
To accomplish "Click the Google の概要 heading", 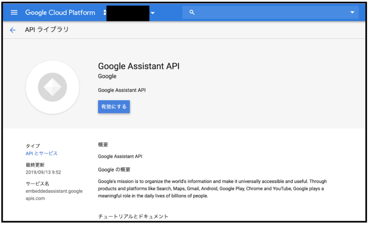I will pyautogui.click(x=114, y=169).
